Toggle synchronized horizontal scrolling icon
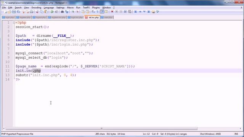The height and width of the screenshot is (137, 244). (x=87, y=12)
